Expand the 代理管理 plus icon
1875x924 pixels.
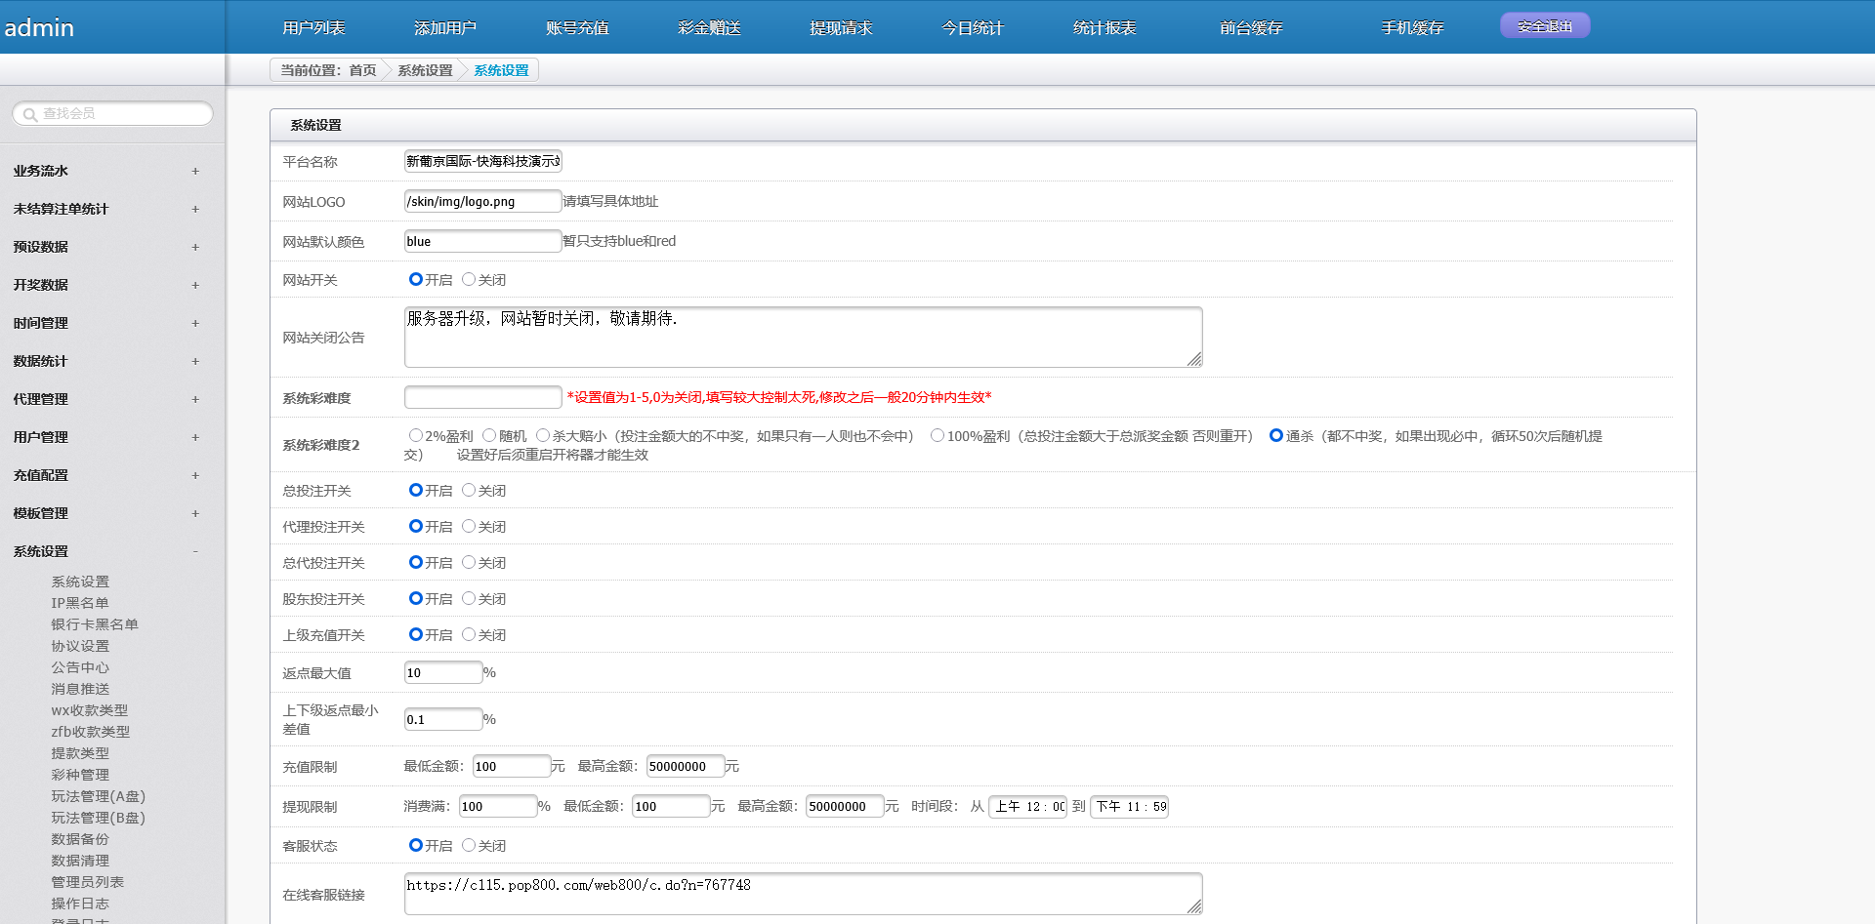[x=195, y=399]
